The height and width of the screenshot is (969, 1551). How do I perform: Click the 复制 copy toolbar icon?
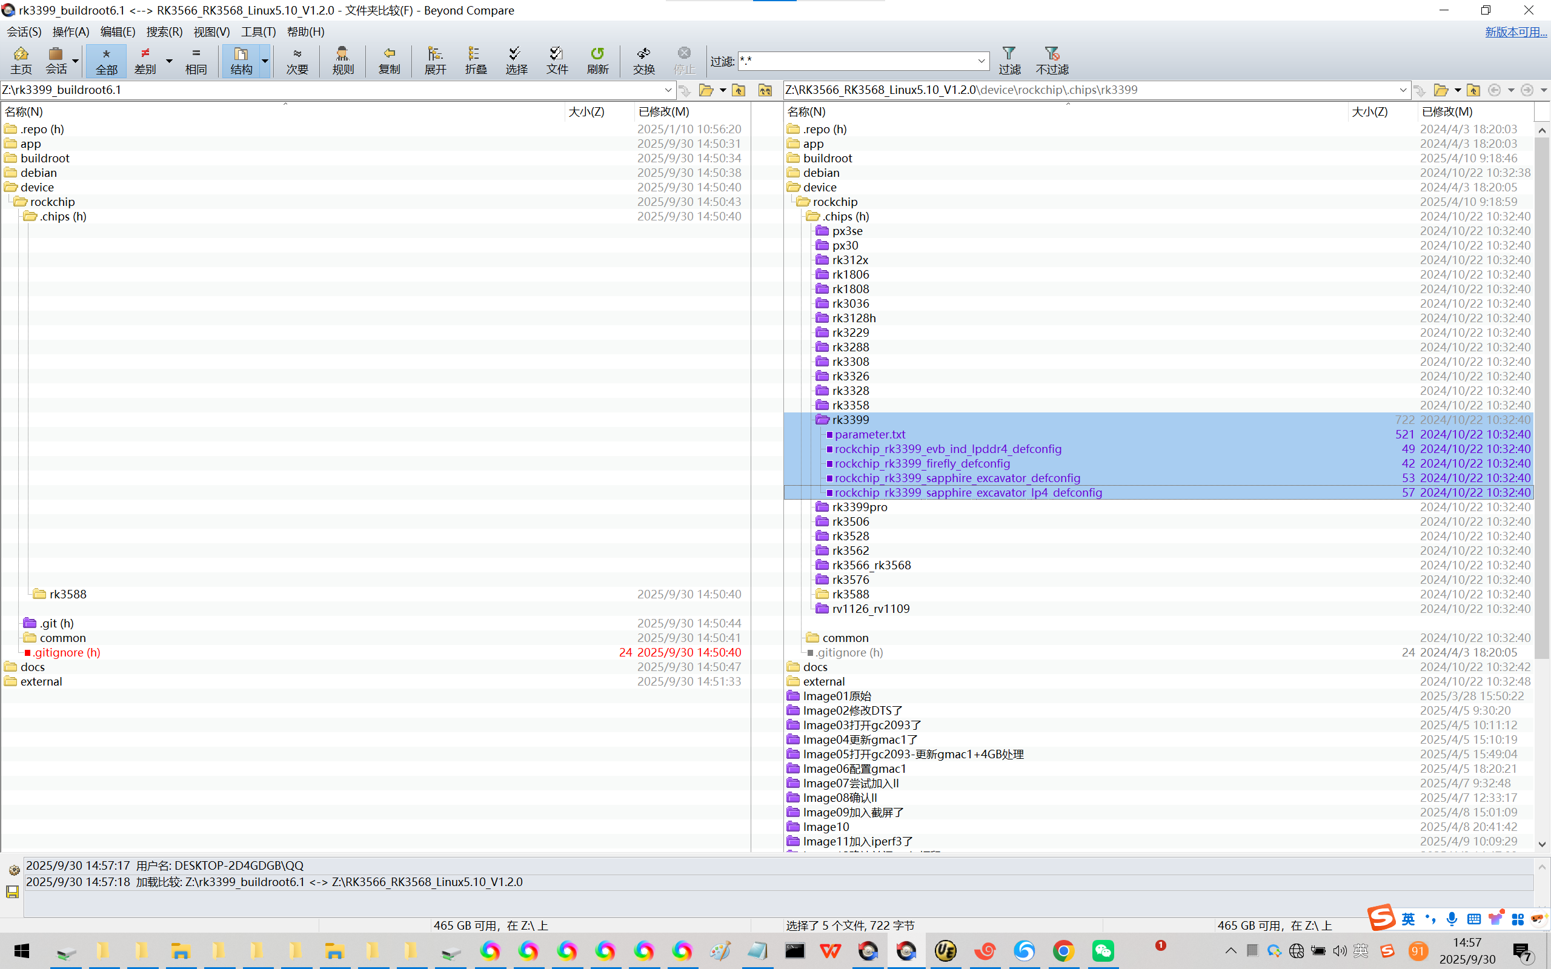click(x=388, y=60)
